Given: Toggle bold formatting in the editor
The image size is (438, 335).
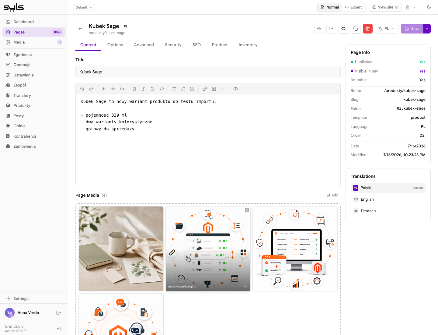Looking at the screenshot, I should tap(134, 89).
